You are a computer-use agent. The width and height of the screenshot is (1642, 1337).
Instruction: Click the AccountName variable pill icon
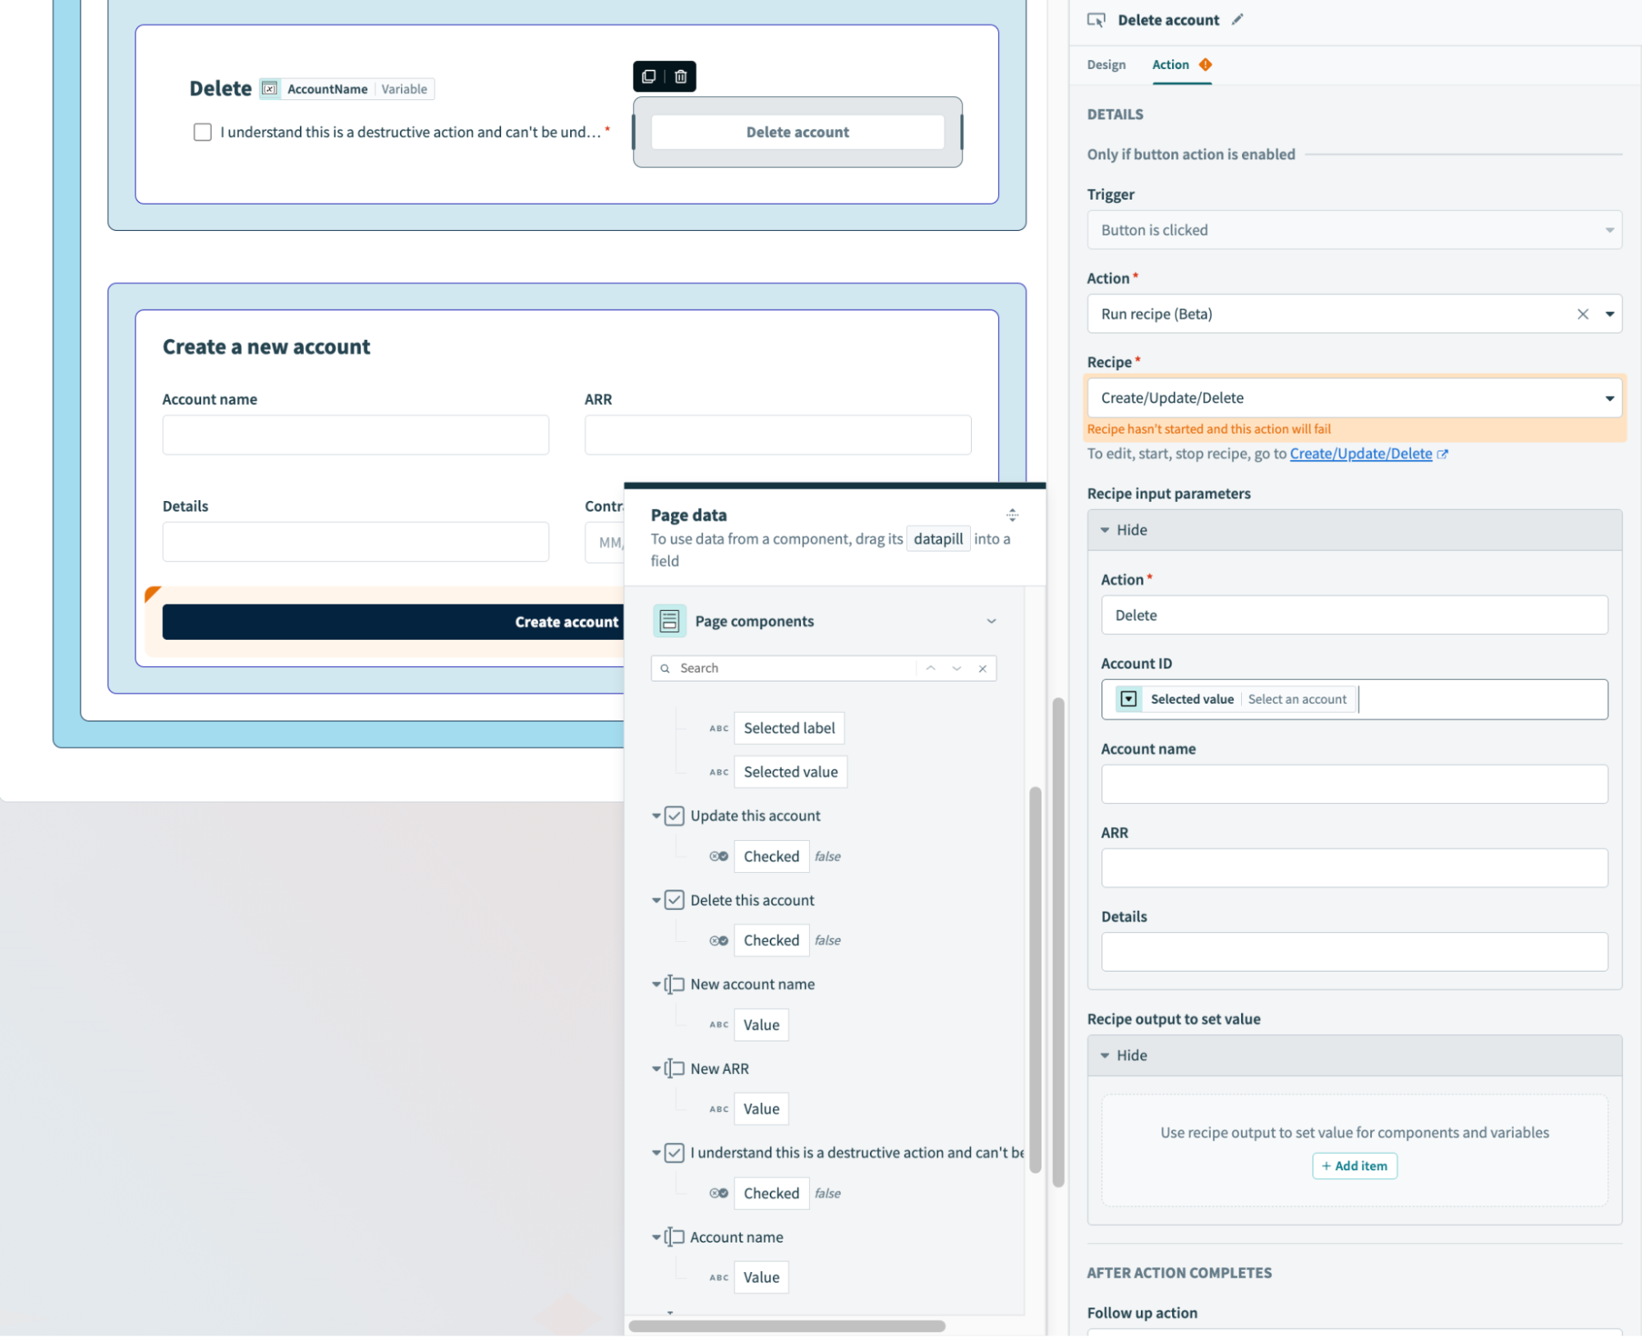(269, 89)
